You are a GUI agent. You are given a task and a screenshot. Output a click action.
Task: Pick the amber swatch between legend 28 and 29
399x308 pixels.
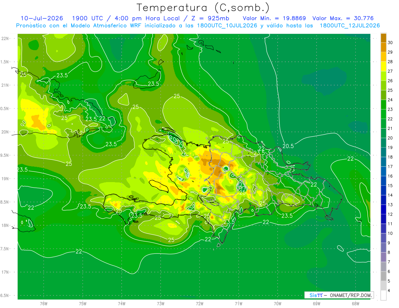[x=383, y=56]
